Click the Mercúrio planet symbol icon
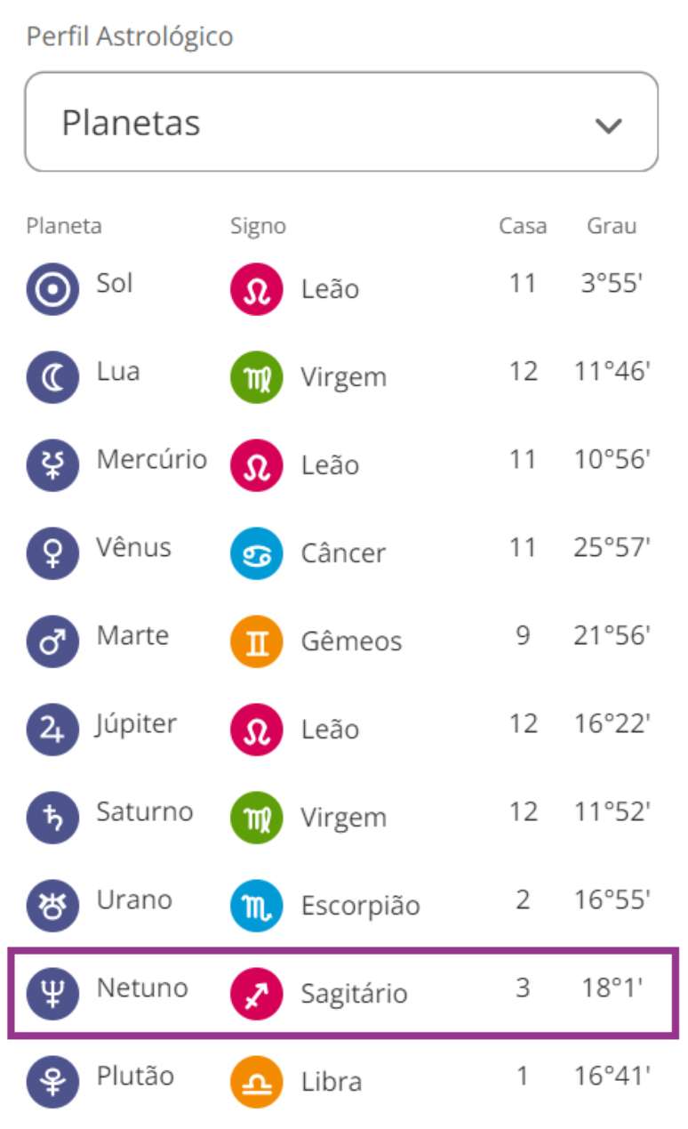 (52, 466)
